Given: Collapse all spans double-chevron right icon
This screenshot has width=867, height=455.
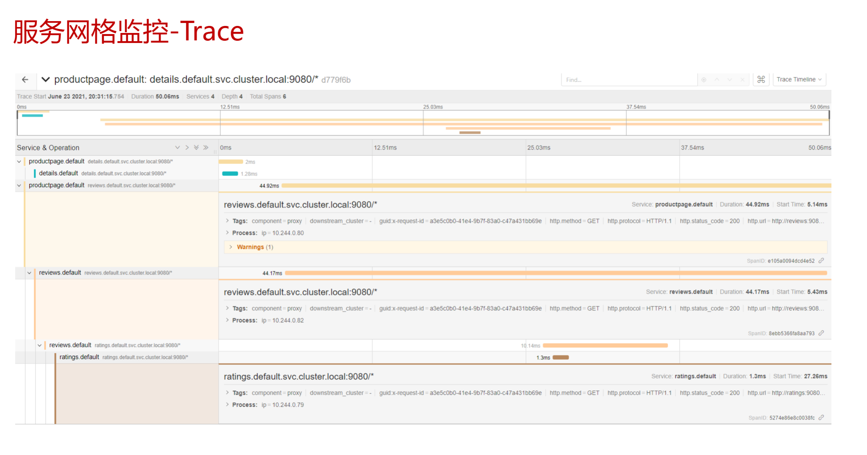Looking at the screenshot, I should point(206,148).
